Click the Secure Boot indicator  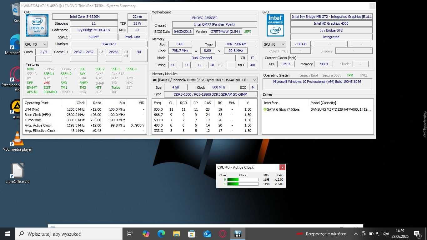[331, 75]
